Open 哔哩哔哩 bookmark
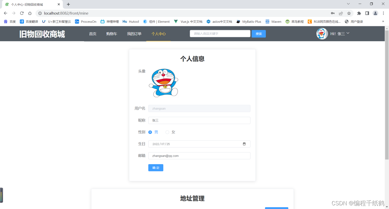The height and width of the screenshot is (209, 389). coord(110,22)
